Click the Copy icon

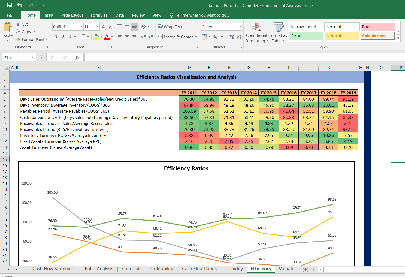pyautogui.click(x=18, y=32)
